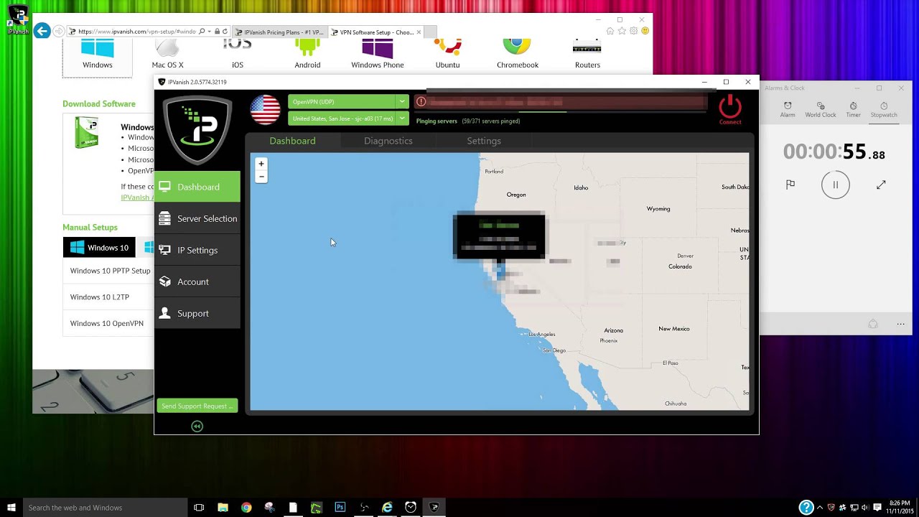Image resolution: width=919 pixels, height=517 pixels.
Task: Switch to the Dashboard tab
Action: coord(292,141)
